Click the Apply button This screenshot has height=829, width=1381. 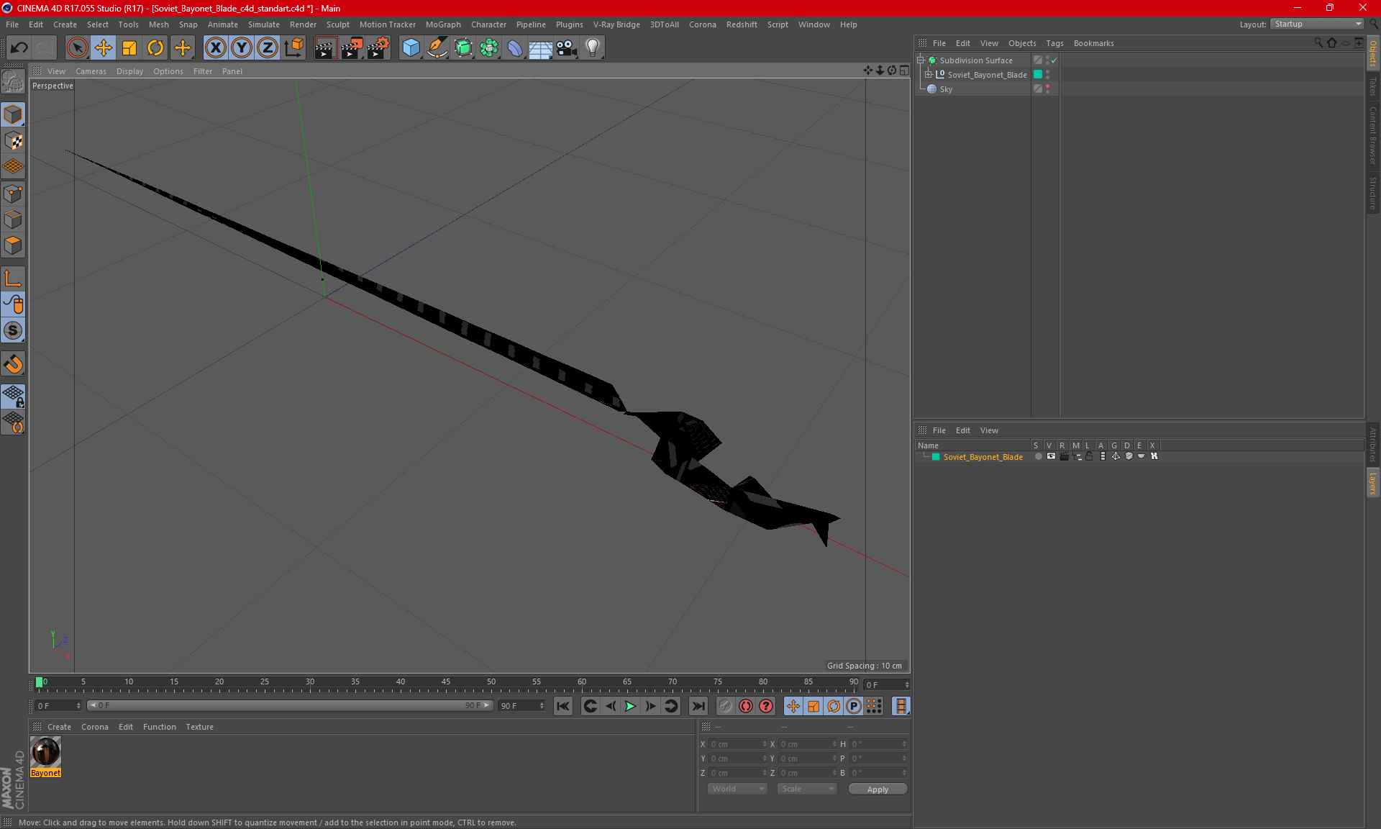[x=878, y=789]
